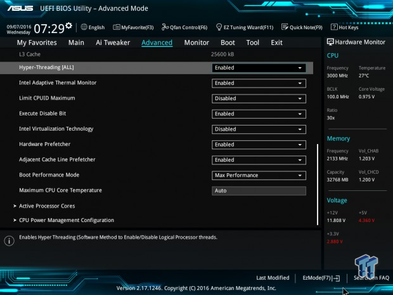Click the Boot Performance Mode label

(49, 175)
